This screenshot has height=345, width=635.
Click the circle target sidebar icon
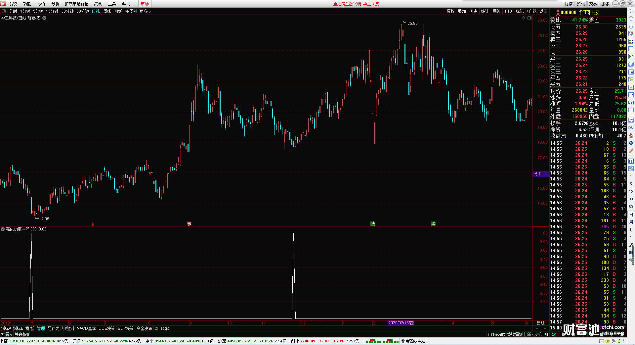pyautogui.click(x=631, y=110)
